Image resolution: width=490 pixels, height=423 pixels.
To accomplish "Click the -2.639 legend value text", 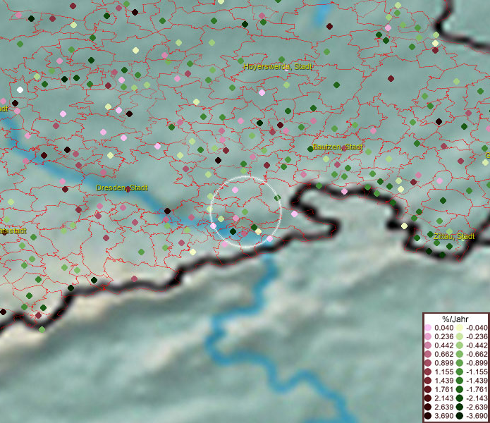I will [x=476, y=407].
